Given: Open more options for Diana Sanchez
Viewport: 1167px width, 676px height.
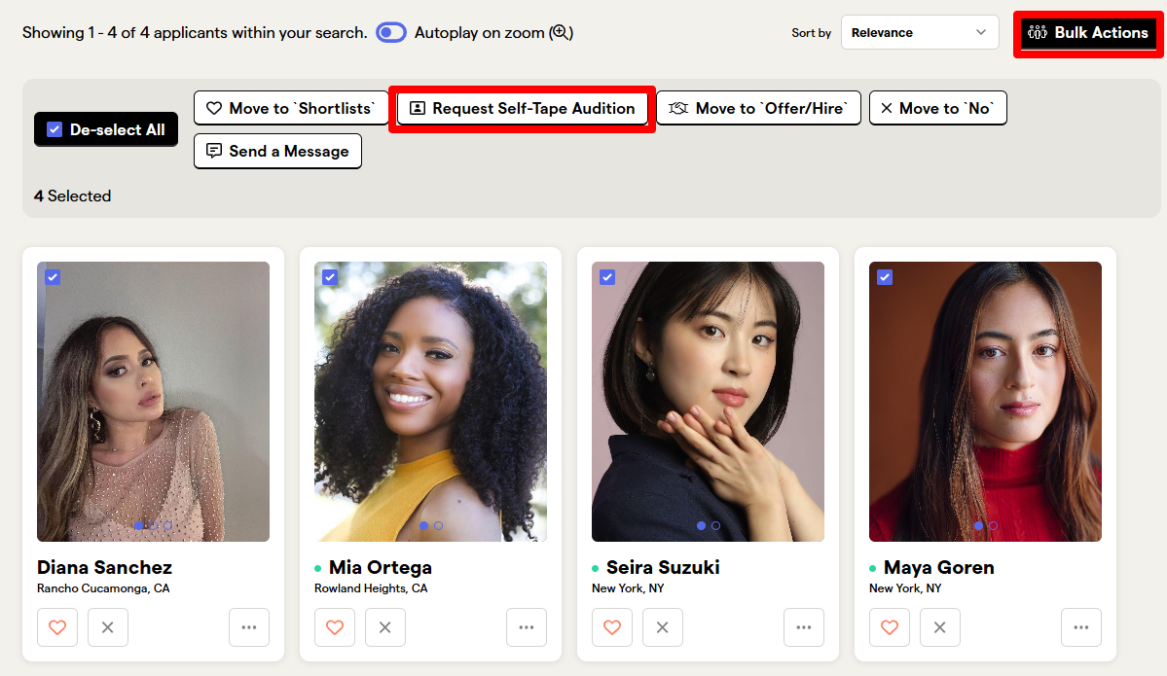Looking at the screenshot, I should tap(249, 627).
